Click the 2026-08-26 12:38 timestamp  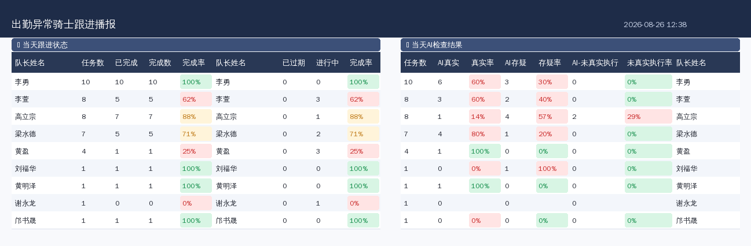tap(655, 24)
